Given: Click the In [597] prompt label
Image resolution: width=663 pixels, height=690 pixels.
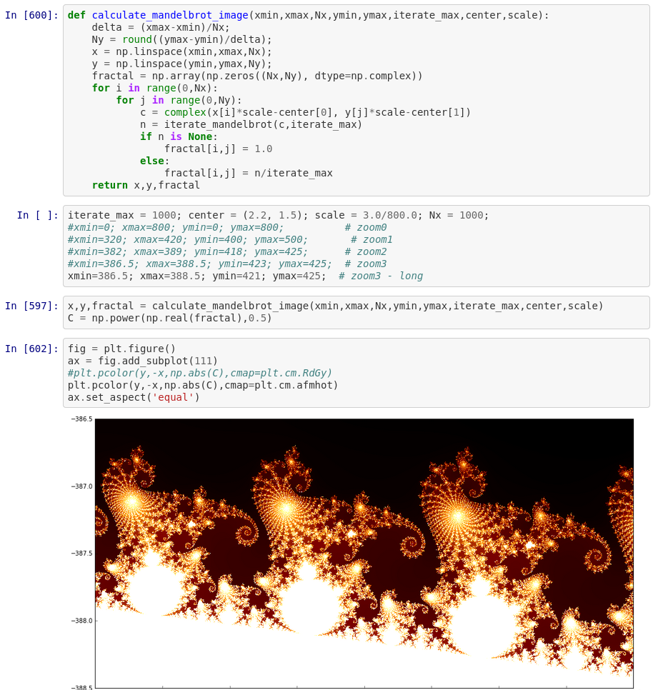Looking at the screenshot, I should click(31, 306).
